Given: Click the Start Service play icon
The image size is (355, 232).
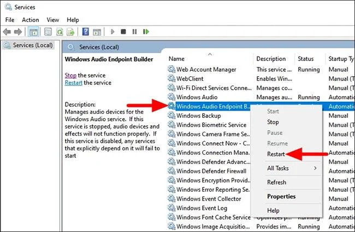Looking at the screenshot, I should pos(113,32).
